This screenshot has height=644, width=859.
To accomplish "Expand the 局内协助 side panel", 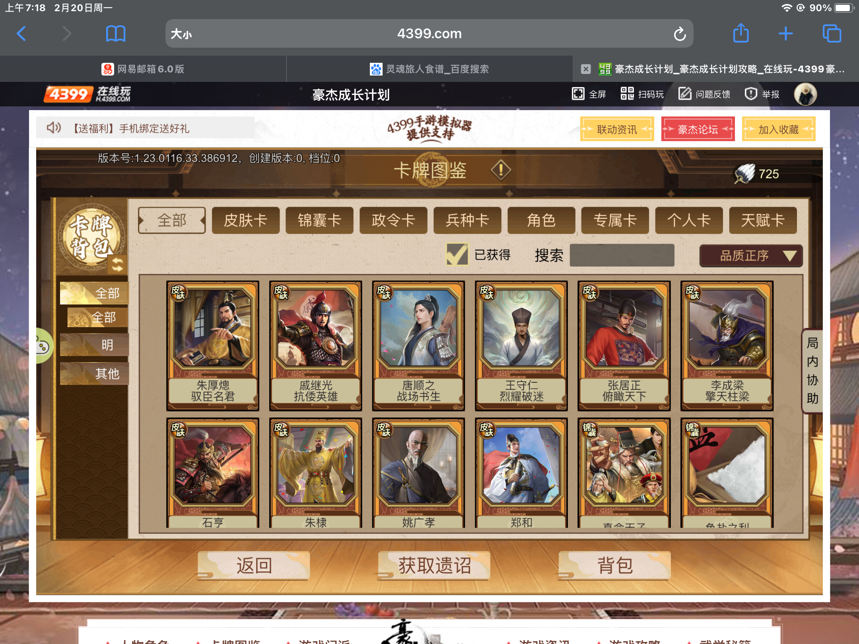I will point(812,370).
